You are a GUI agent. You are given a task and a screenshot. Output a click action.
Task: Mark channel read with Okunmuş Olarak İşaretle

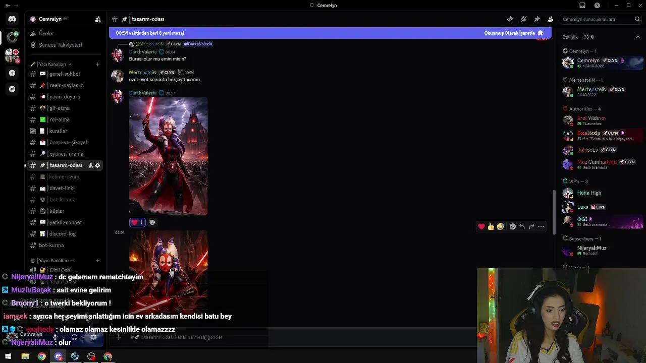(514, 33)
